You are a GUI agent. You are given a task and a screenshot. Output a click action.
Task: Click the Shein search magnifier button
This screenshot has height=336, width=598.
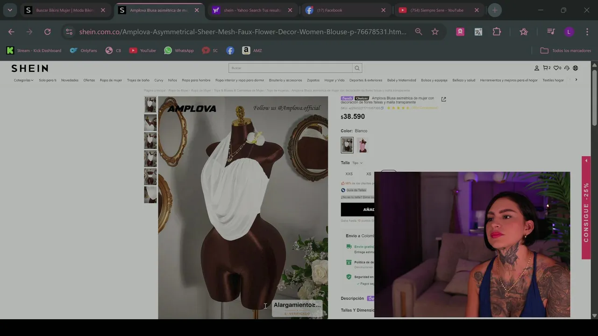[x=357, y=68]
